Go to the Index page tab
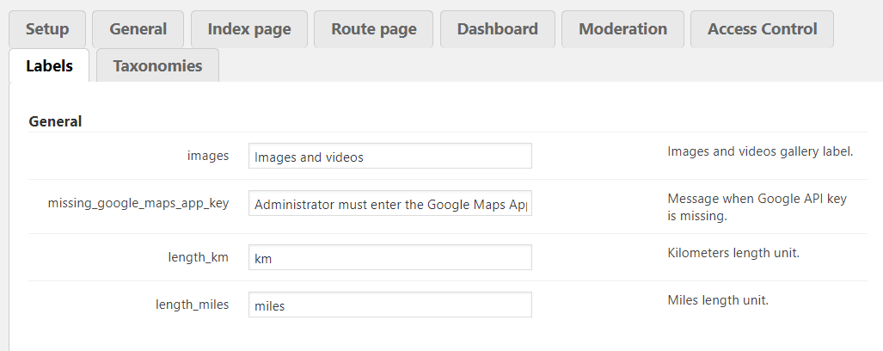Image resolution: width=883 pixels, height=351 pixels. [x=249, y=29]
